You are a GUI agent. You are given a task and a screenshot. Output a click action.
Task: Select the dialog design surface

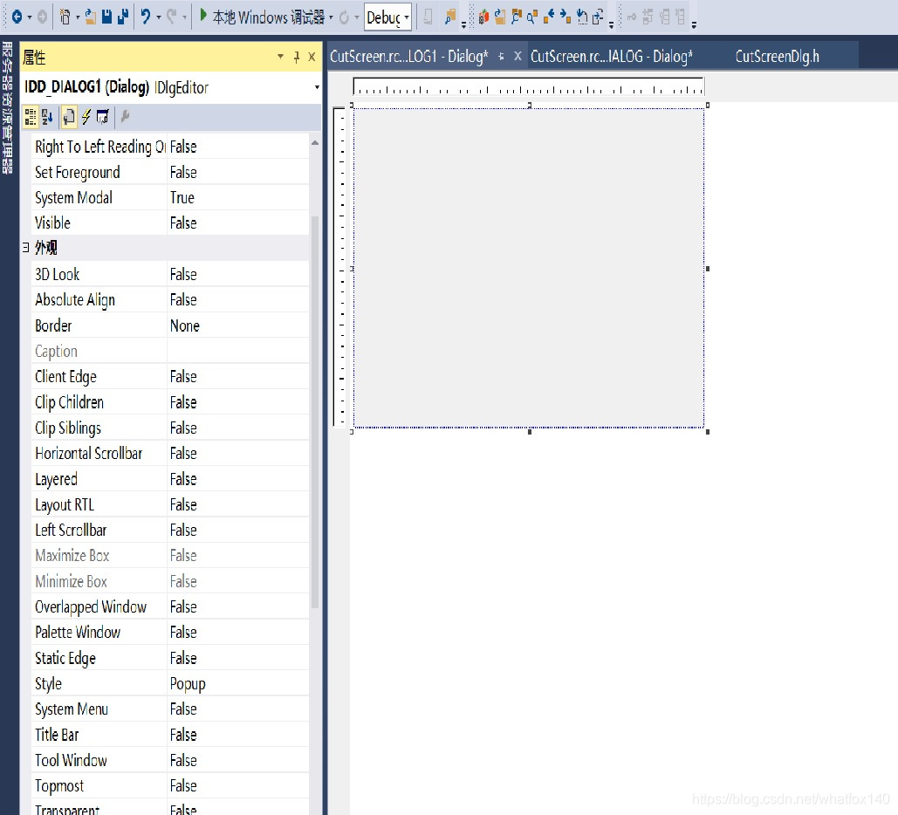coord(528,268)
